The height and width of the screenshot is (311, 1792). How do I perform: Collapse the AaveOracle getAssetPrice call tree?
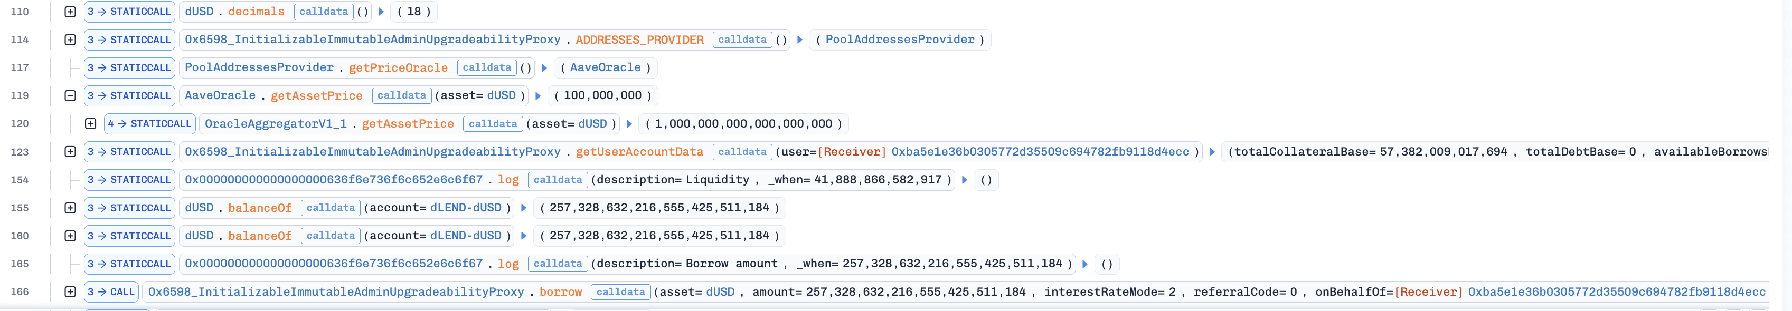(70, 96)
